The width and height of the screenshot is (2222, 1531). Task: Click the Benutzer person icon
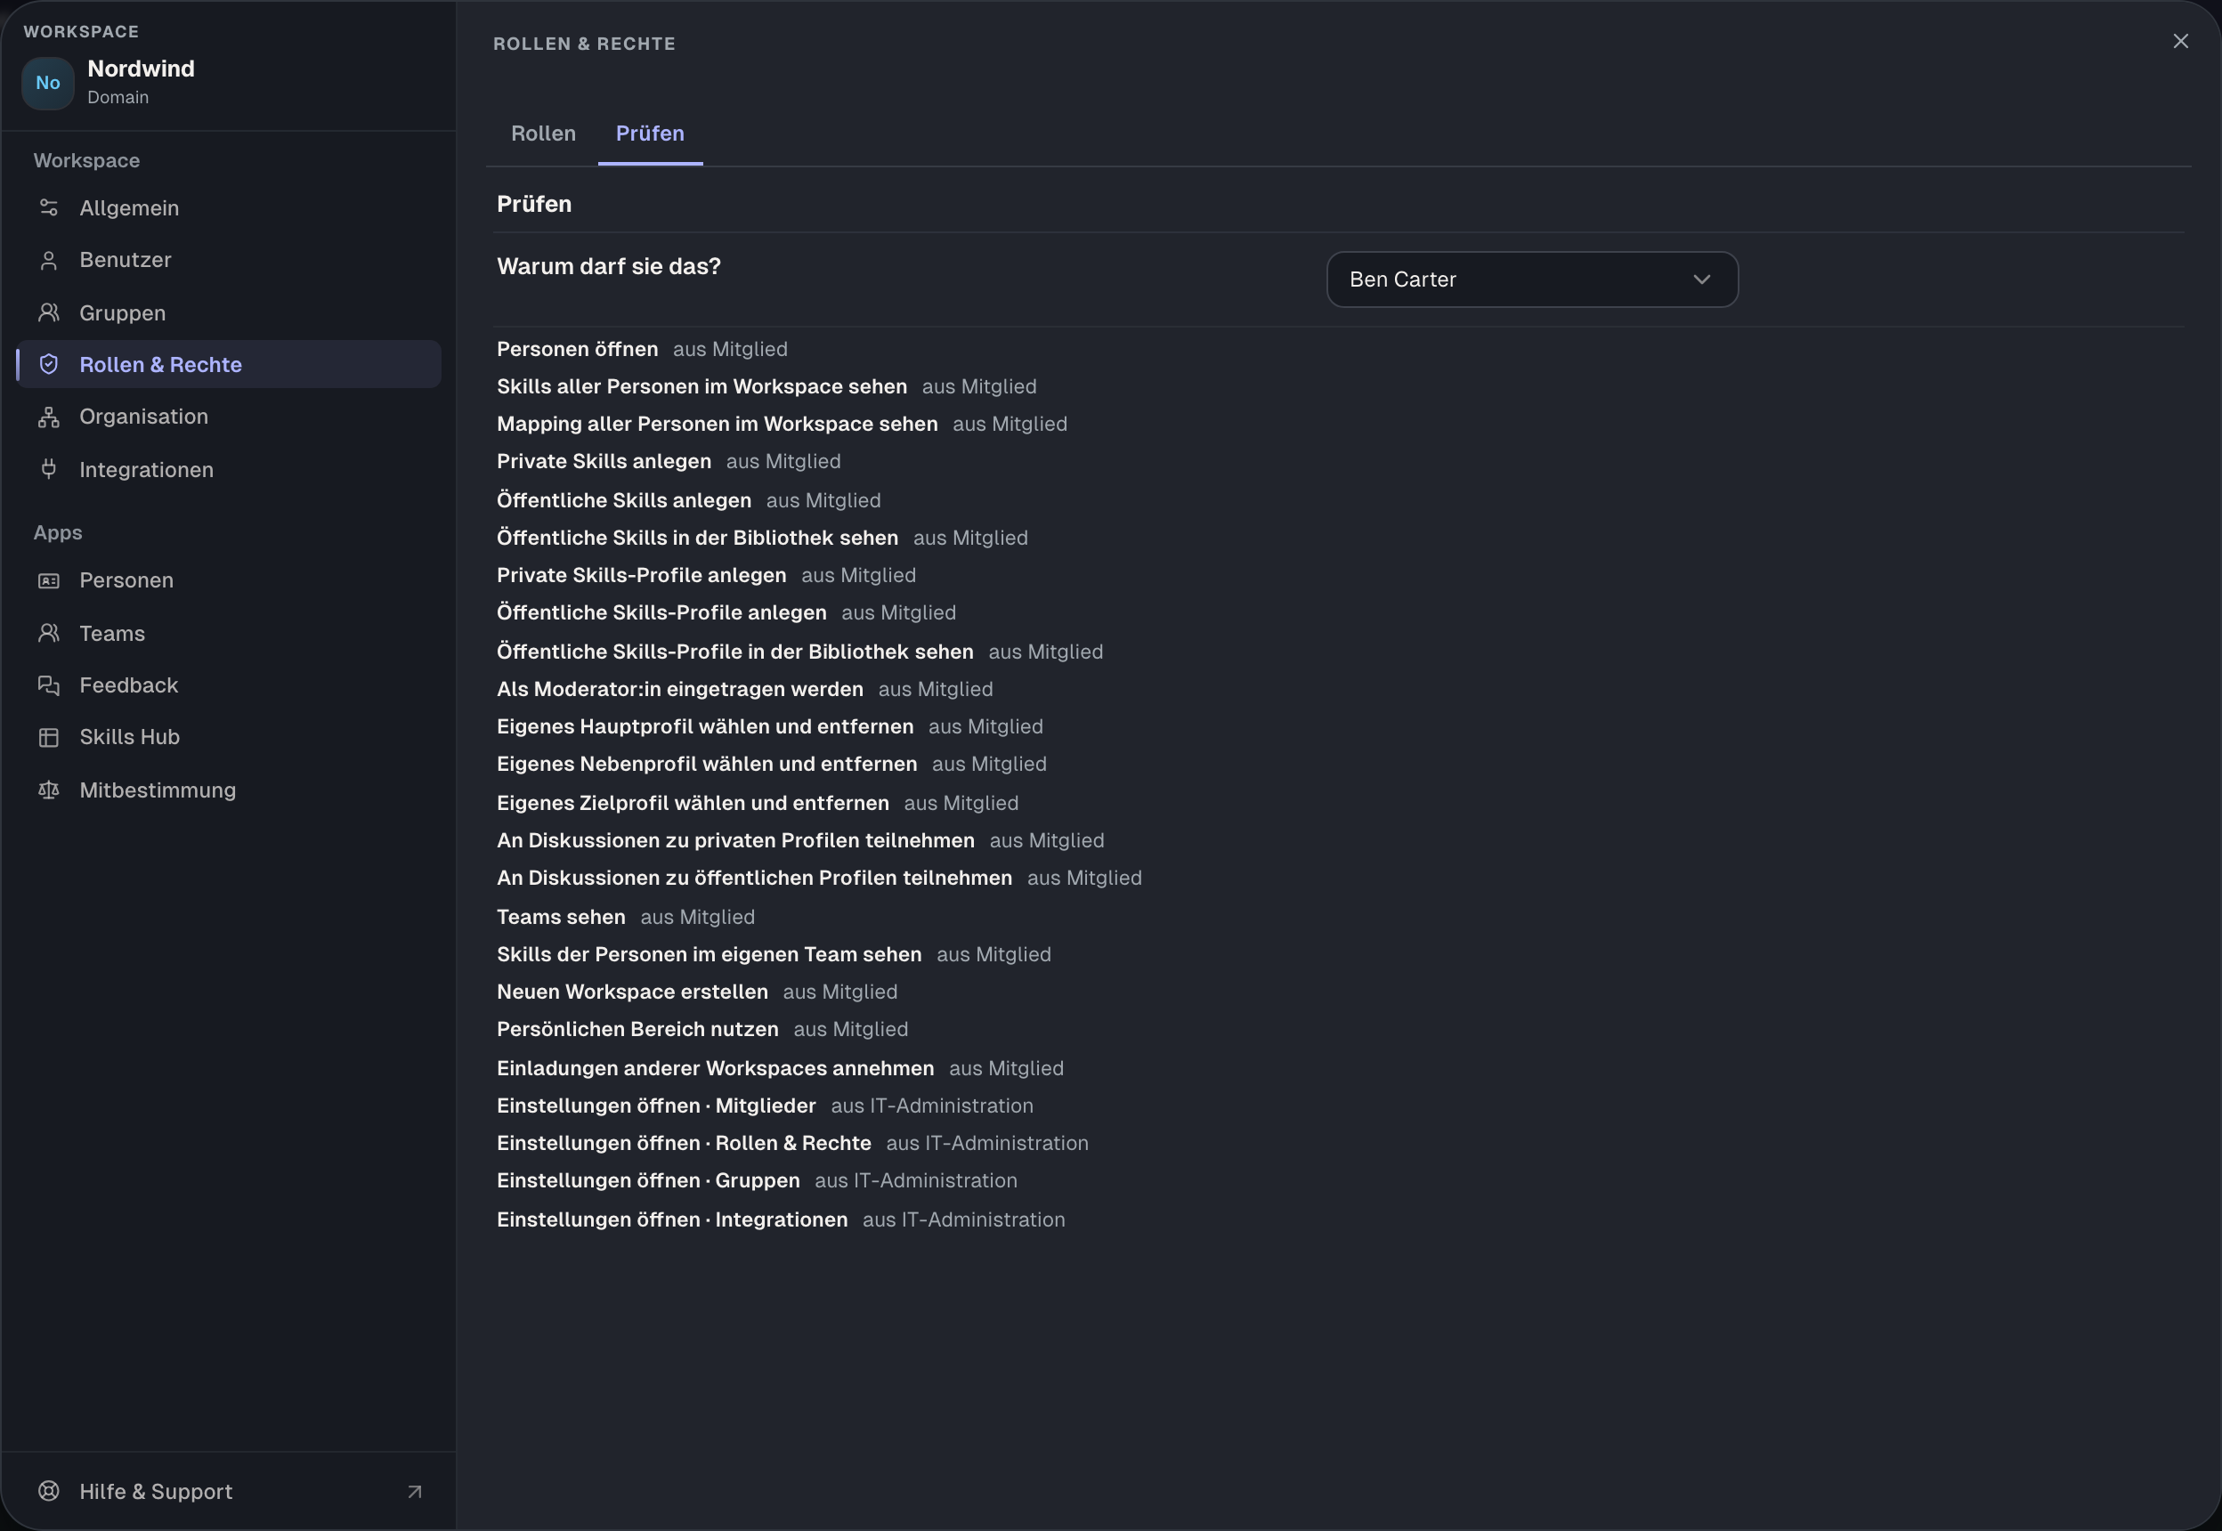click(49, 260)
